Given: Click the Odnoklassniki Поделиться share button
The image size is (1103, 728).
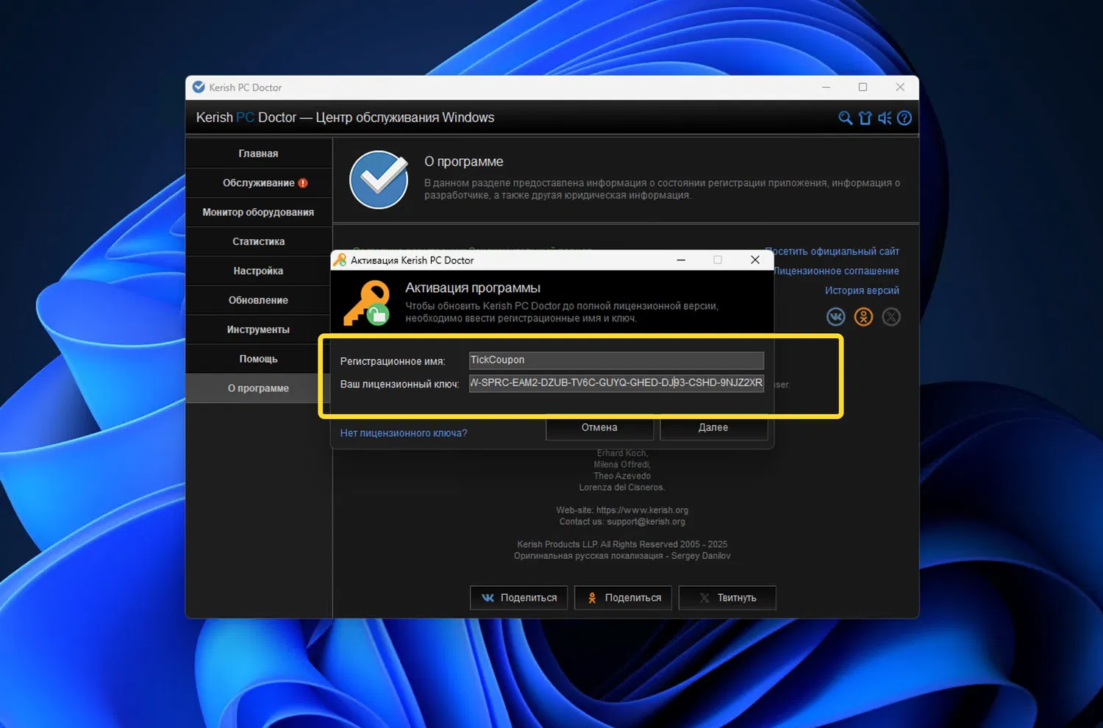Looking at the screenshot, I should [624, 598].
